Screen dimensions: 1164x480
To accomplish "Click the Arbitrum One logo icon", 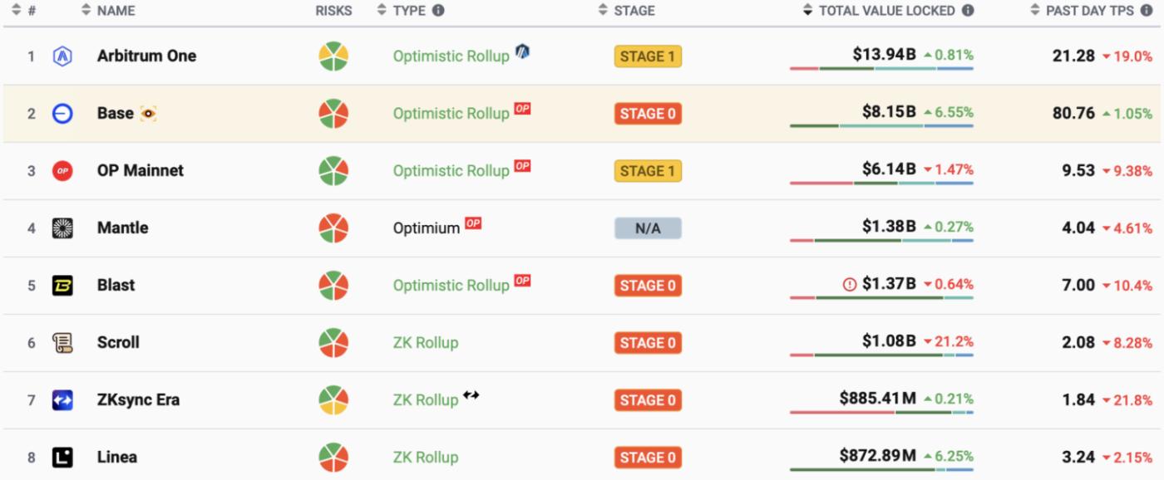I will (x=62, y=56).
